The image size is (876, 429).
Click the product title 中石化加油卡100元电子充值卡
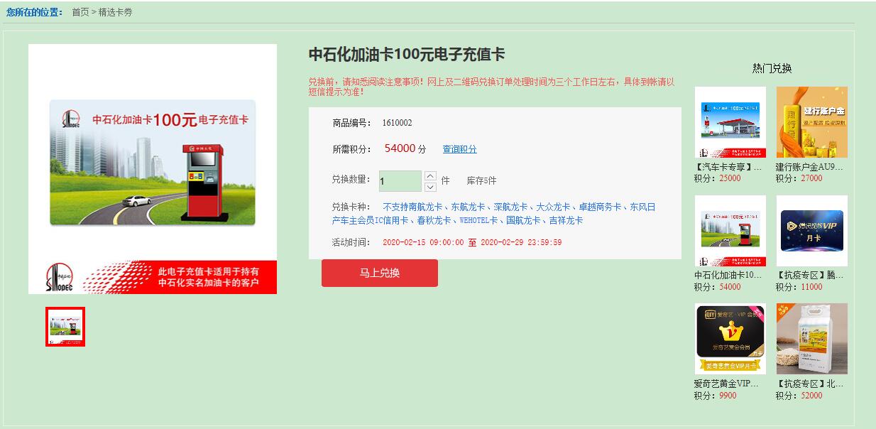[x=407, y=55]
